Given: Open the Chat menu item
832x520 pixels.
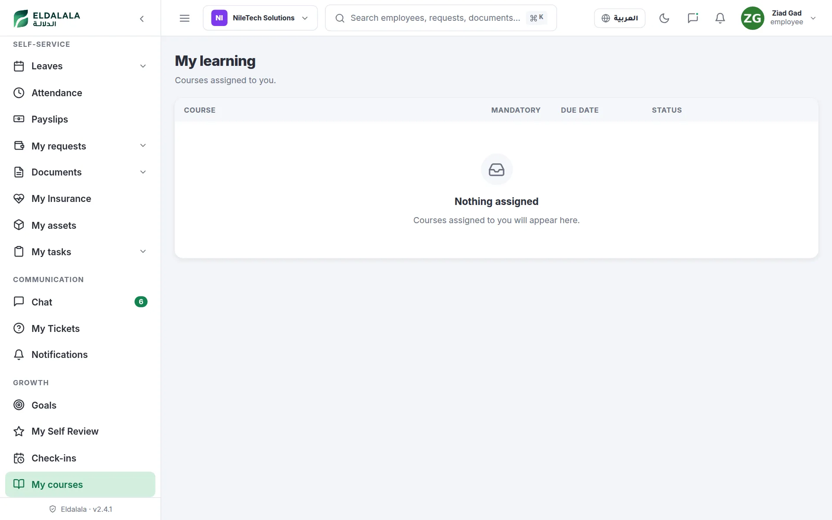Looking at the screenshot, I should tap(80, 302).
